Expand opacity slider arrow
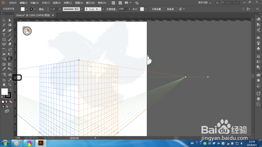 point(129,9)
